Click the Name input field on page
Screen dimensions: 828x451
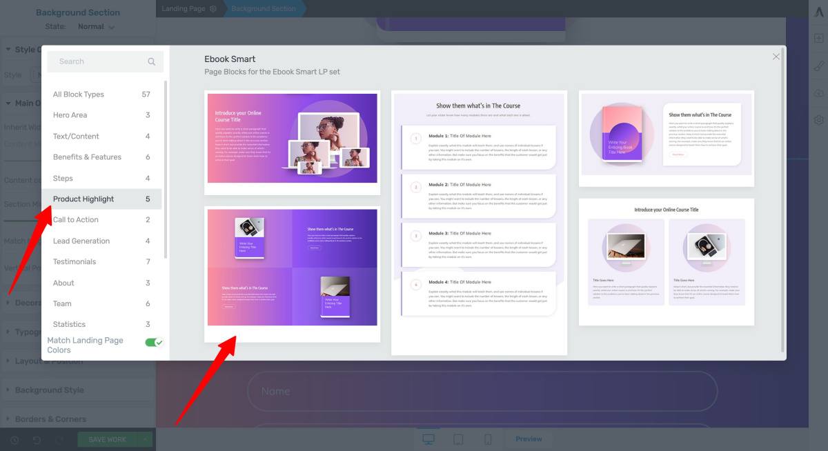click(482, 391)
